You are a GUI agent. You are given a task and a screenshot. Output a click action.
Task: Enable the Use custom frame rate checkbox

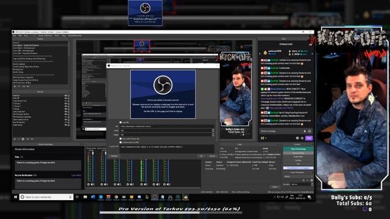click(x=121, y=139)
